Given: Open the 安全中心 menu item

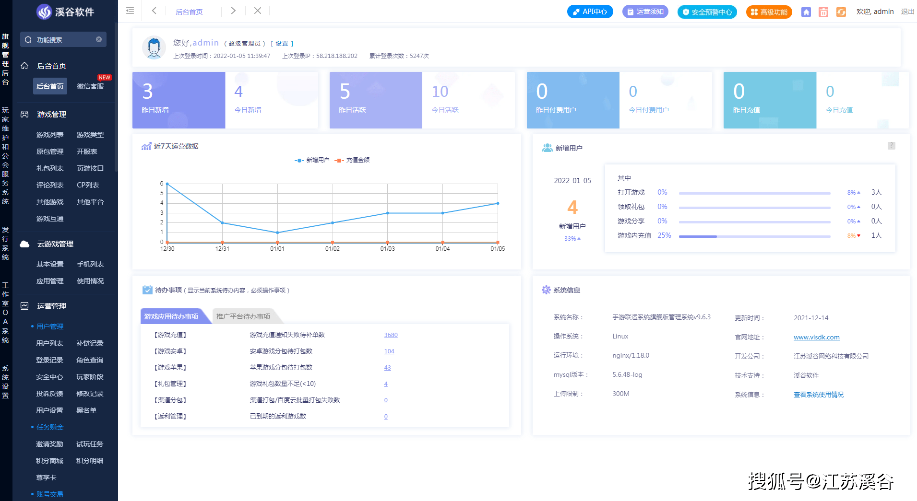Looking at the screenshot, I should tap(49, 377).
